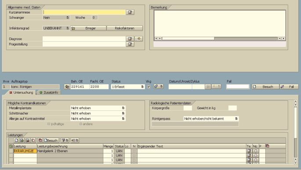
Task: Click the Fall button at far right
Action: click(x=289, y=87)
